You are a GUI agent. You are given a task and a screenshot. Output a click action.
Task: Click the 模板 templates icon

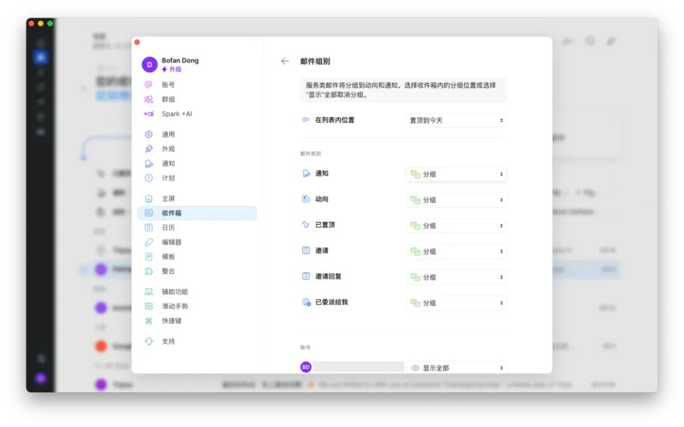[149, 257]
